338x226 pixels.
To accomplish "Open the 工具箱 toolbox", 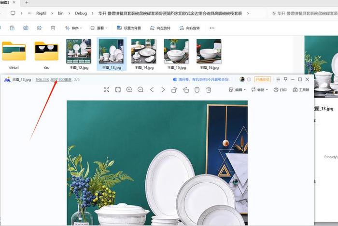I will 301,90.
